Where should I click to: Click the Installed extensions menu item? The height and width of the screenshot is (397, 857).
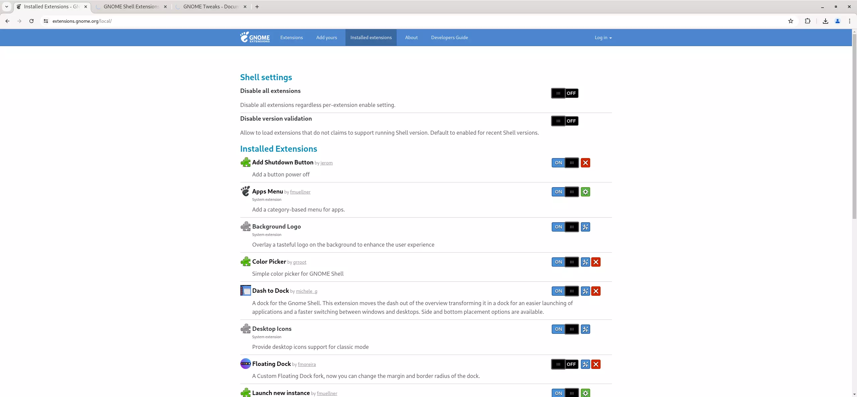tap(371, 37)
